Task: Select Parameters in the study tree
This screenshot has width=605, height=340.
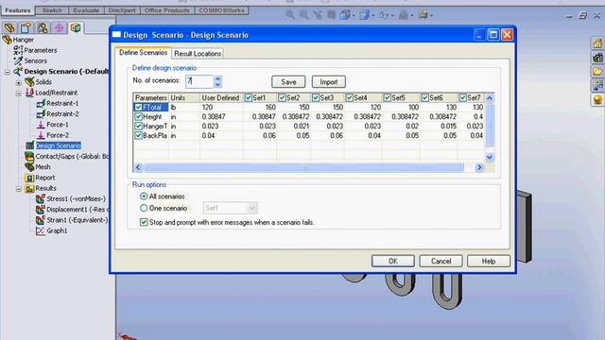Action: (40, 50)
